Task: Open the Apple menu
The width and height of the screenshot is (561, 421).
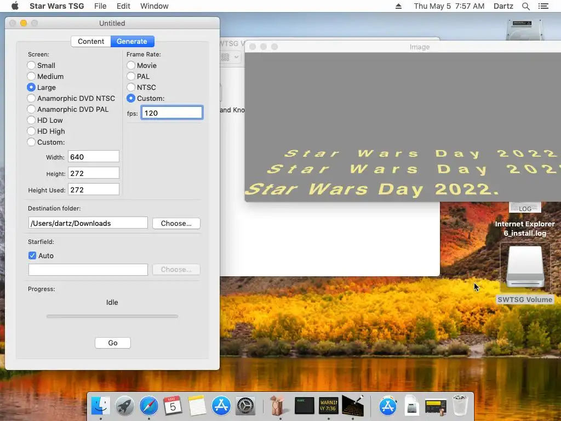Action: pos(15,6)
